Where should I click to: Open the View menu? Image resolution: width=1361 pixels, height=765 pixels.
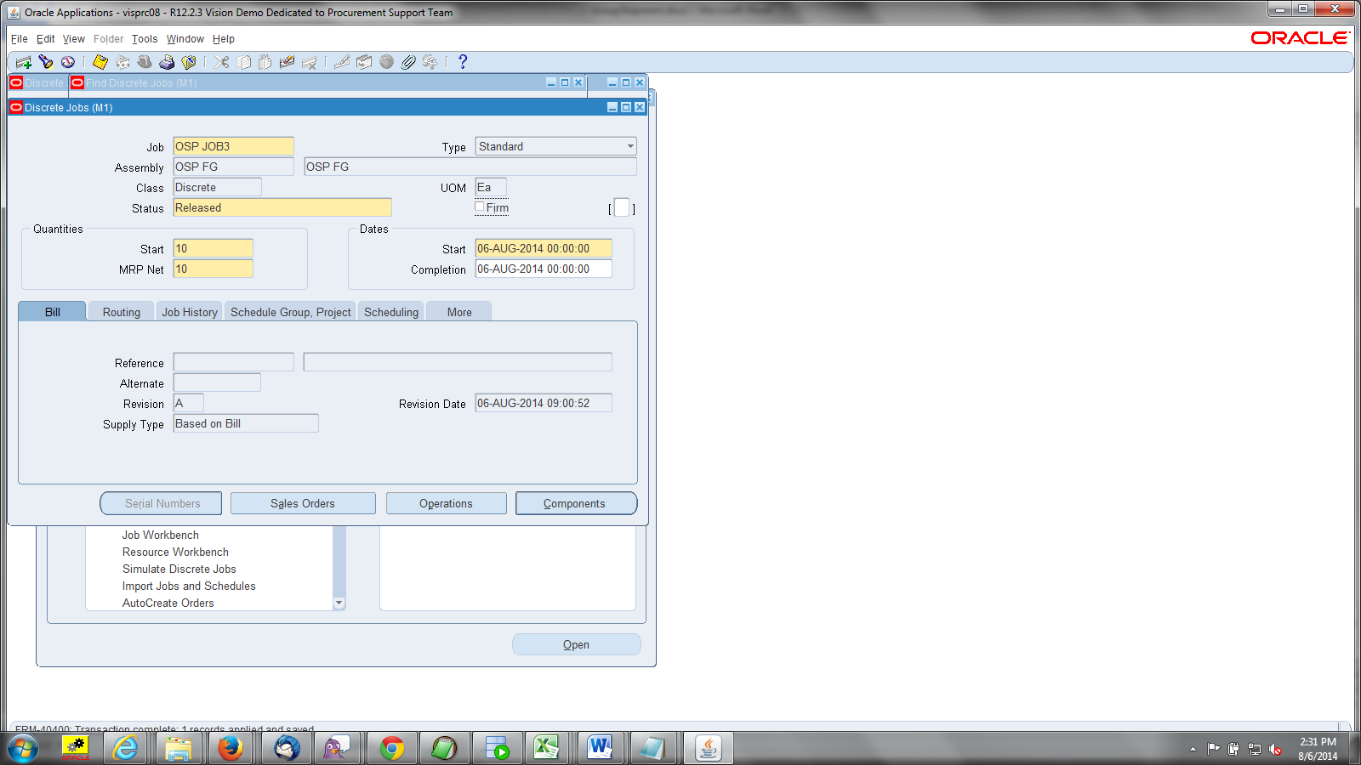(74, 39)
